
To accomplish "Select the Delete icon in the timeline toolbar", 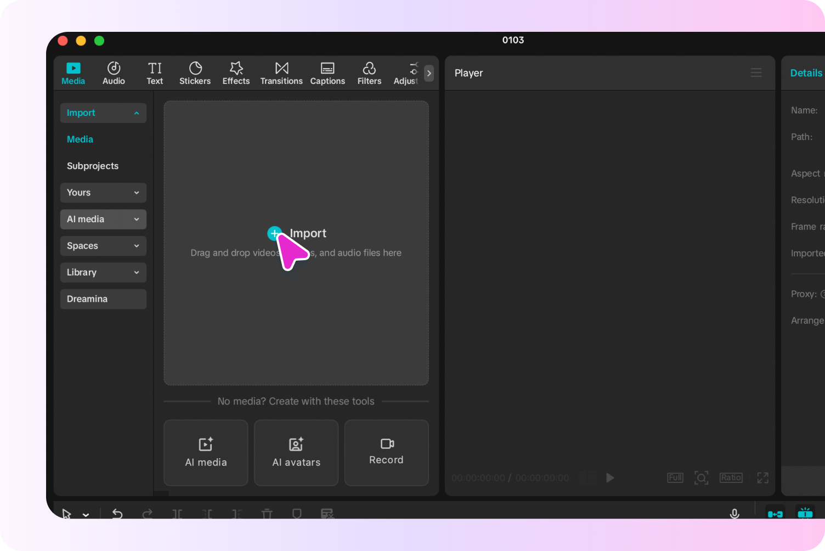I will (267, 514).
